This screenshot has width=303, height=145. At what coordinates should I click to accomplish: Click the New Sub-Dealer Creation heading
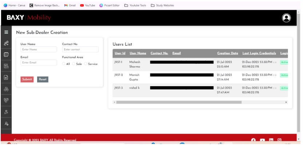click(42, 32)
